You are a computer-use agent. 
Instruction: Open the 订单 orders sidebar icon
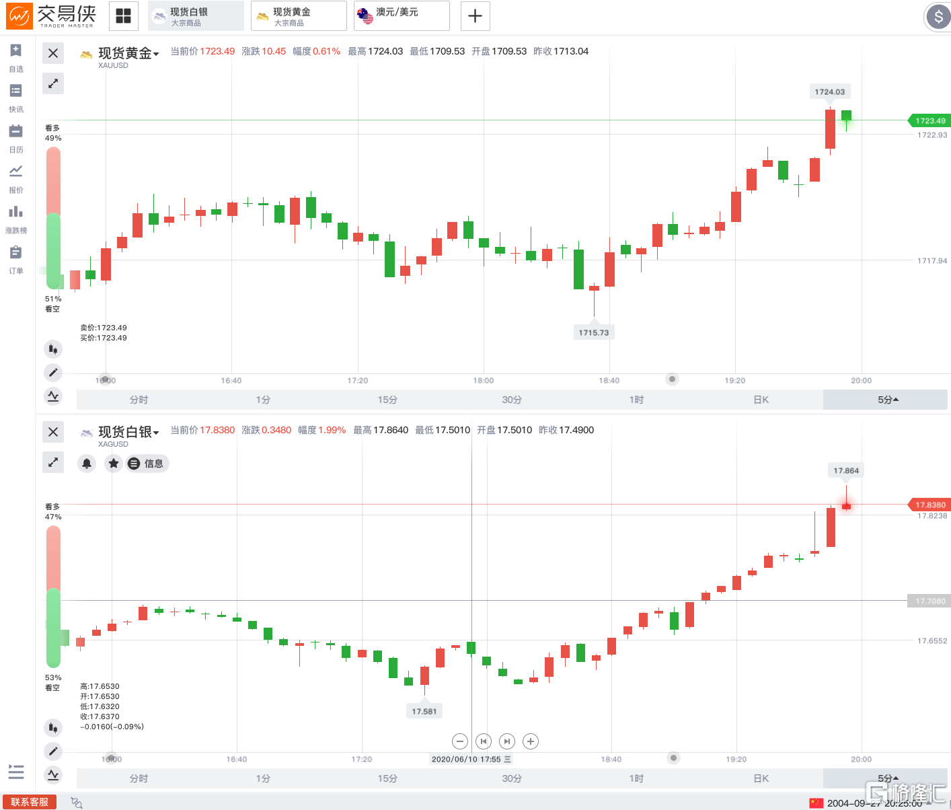16,260
